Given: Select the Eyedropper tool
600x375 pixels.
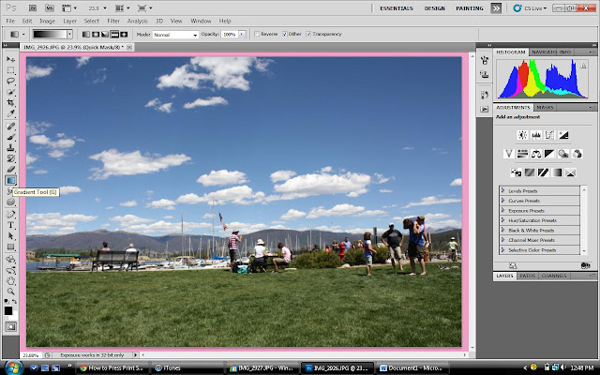Looking at the screenshot, I should [x=10, y=113].
